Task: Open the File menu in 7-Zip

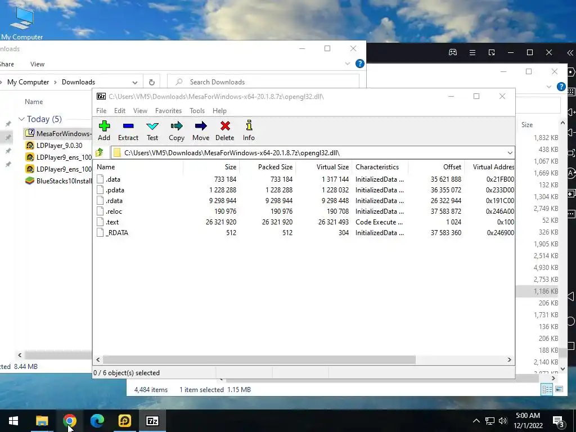Action: pyautogui.click(x=101, y=111)
